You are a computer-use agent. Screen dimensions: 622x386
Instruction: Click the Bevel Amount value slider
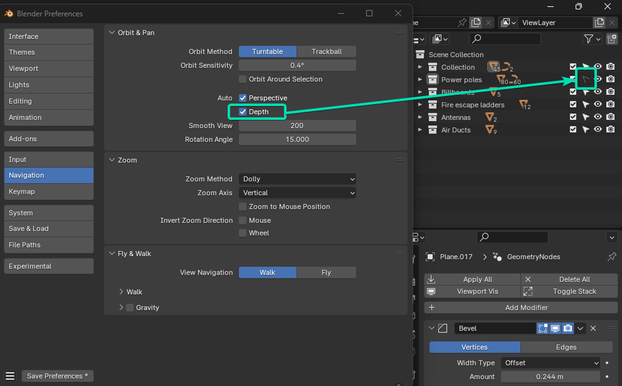click(550, 377)
